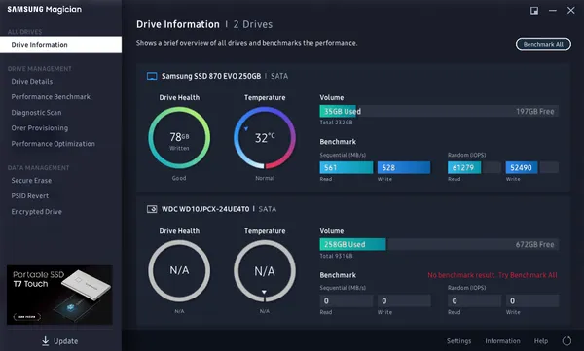This screenshot has height=351, width=584.
Task: Click the Benchmark All button
Action: pos(543,44)
